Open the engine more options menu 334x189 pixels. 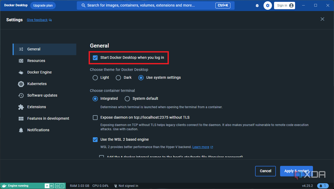62,186
